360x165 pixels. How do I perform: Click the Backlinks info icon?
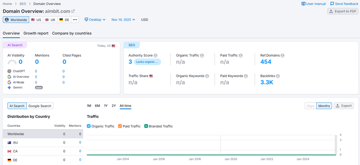click(x=278, y=76)
